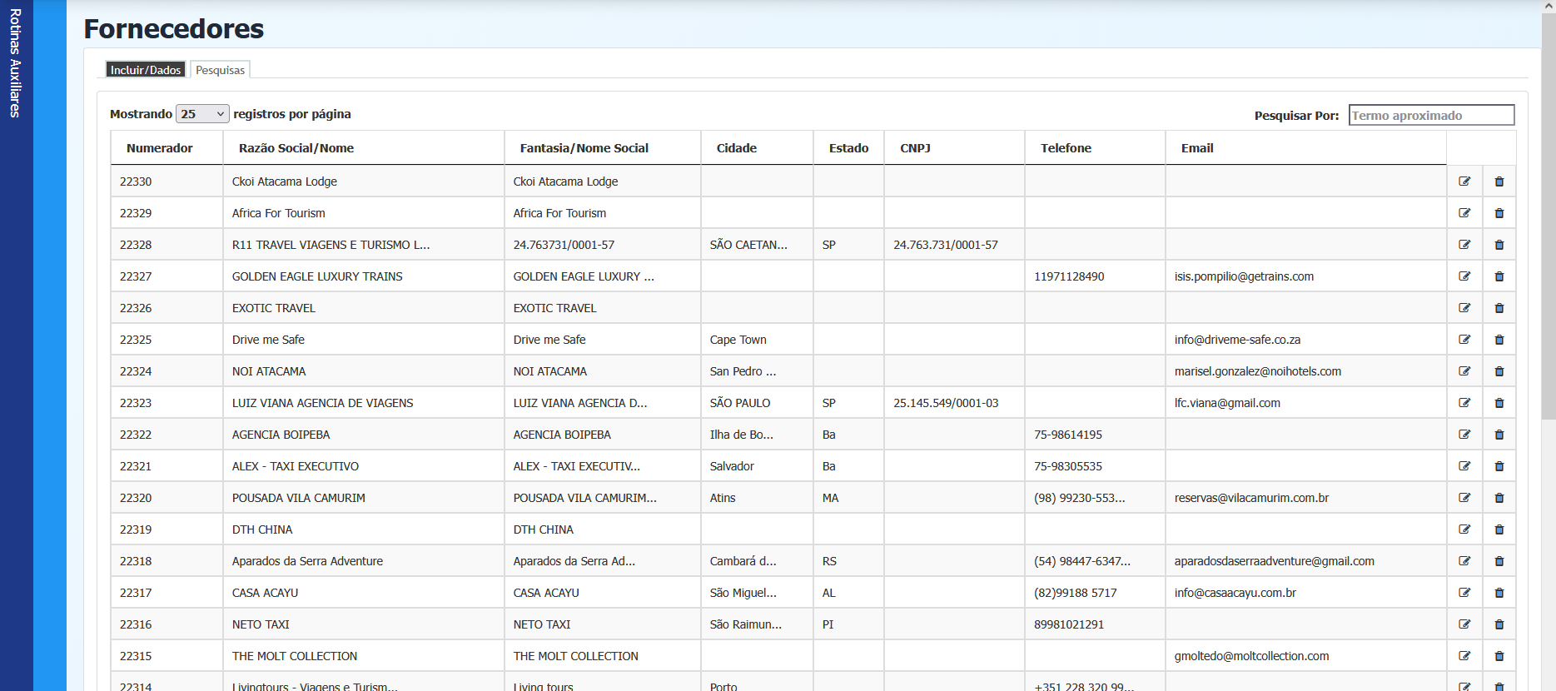
Task: Switch to the Pesquisas tab
Action: pyautogui.click(x=220, y=70)
